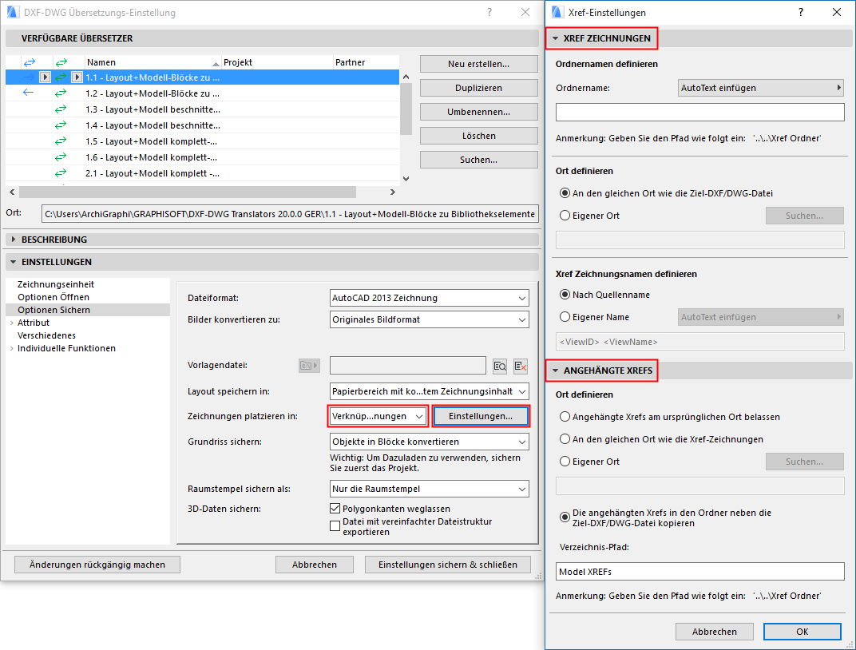Click the Löschen button
Viewport: 856px width, 650px height.
click(x=479, y=136)
